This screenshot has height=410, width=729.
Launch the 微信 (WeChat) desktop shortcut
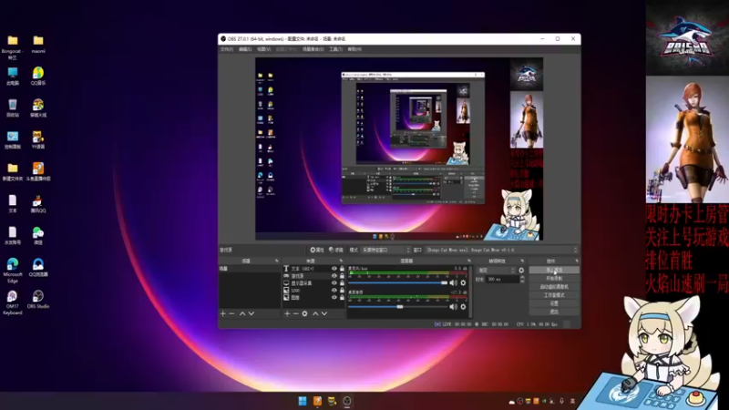pyautogui.click(x=38, y=235)
